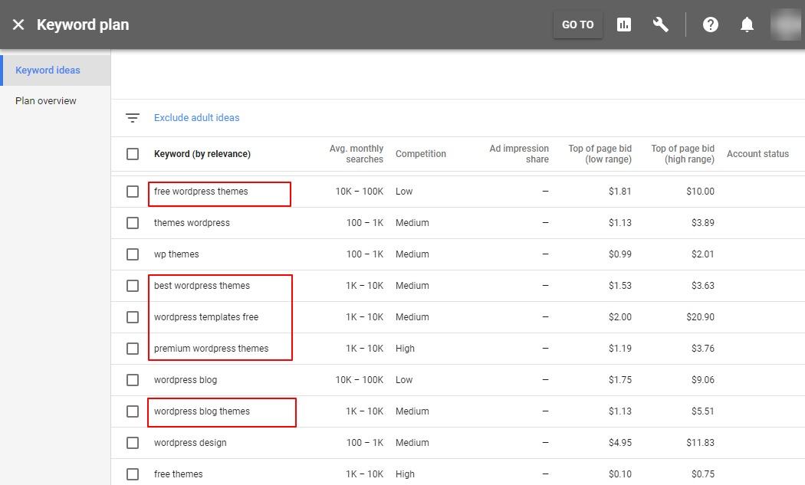Click the 'wp themes' keyword text
805x485 pixels.
176,254
